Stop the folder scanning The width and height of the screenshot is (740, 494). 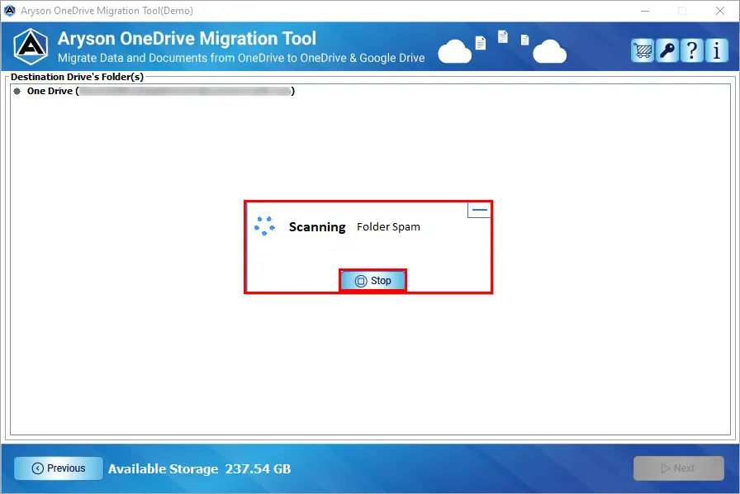372,281
